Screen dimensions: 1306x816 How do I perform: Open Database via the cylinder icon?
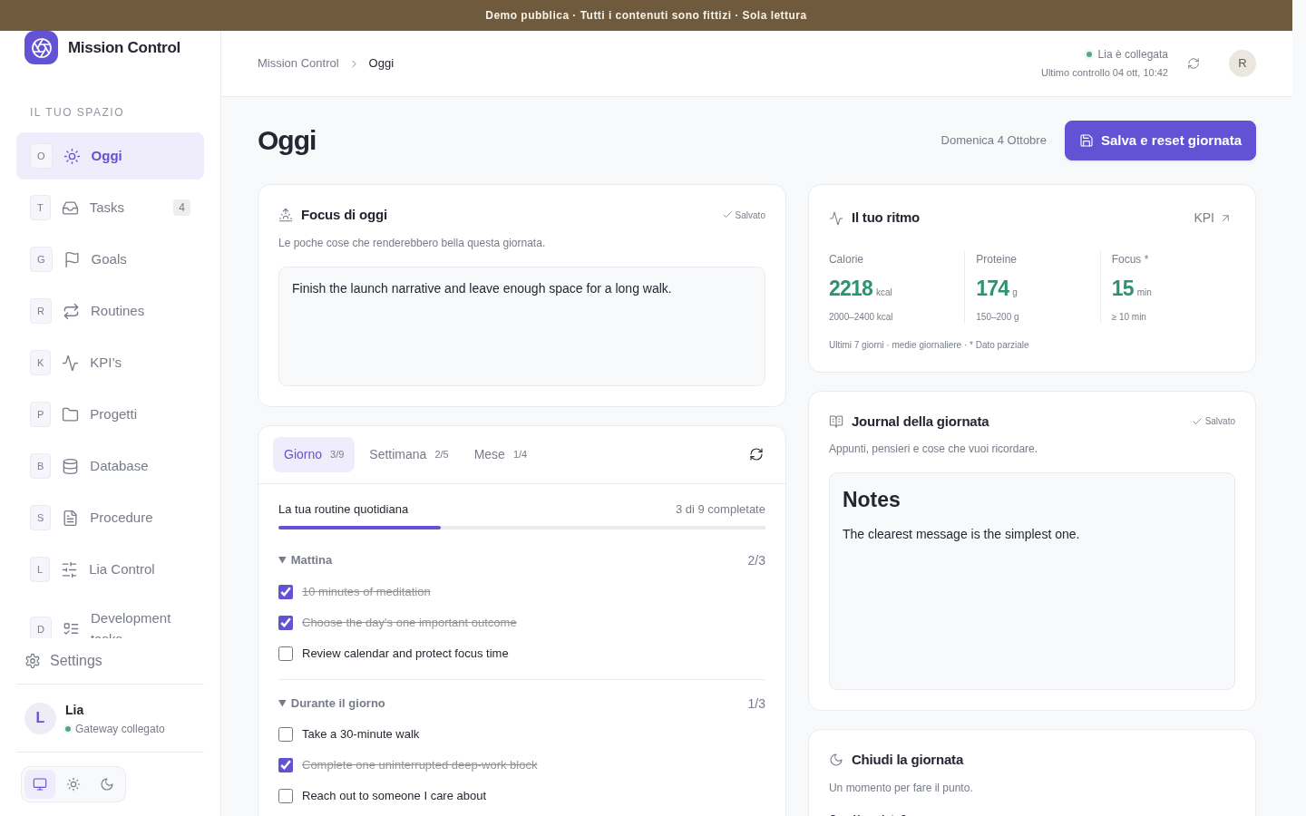70,466
